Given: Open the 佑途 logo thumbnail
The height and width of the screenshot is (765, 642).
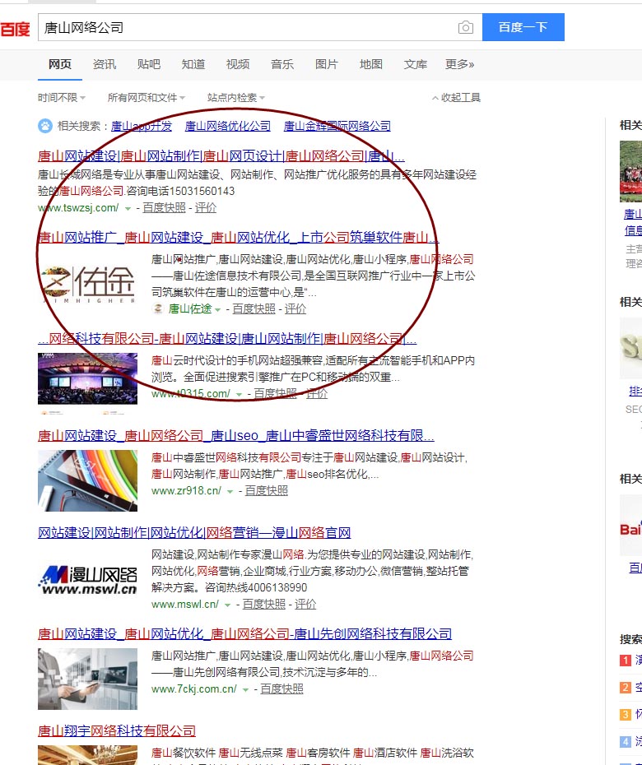Looking at the screenshot, I should coord(88,285).
